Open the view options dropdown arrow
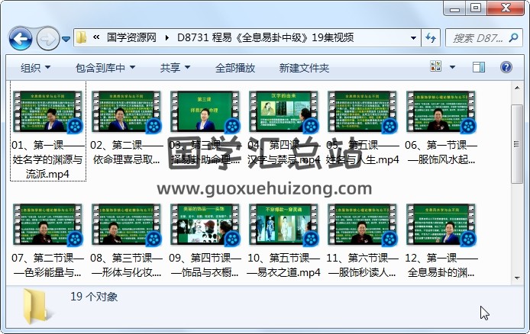 [x=452, y=67]
